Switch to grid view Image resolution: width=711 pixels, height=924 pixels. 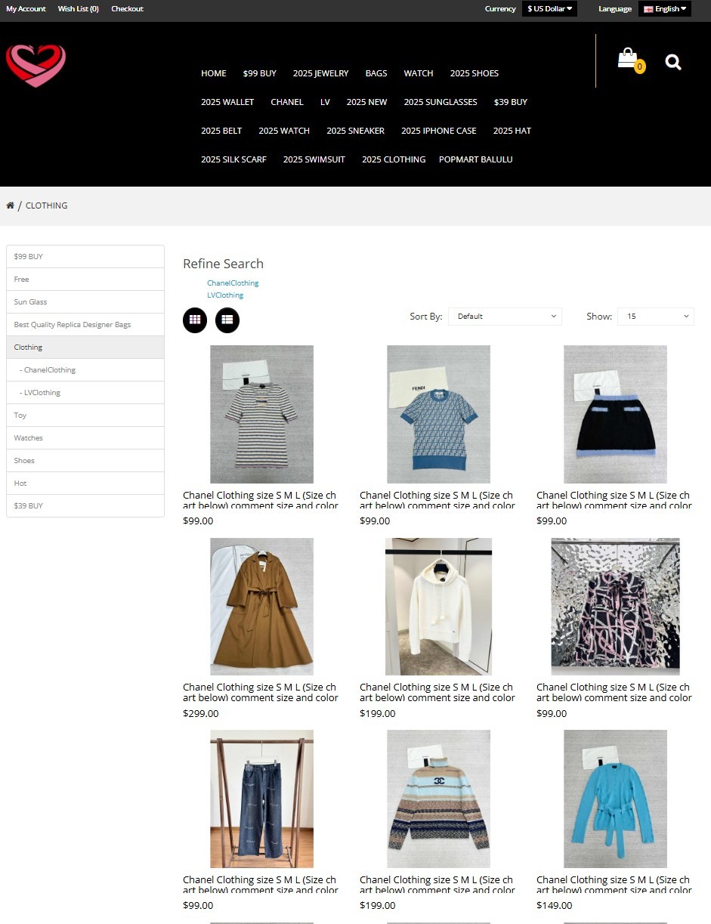pyautogui.click(x=195, y=320)
